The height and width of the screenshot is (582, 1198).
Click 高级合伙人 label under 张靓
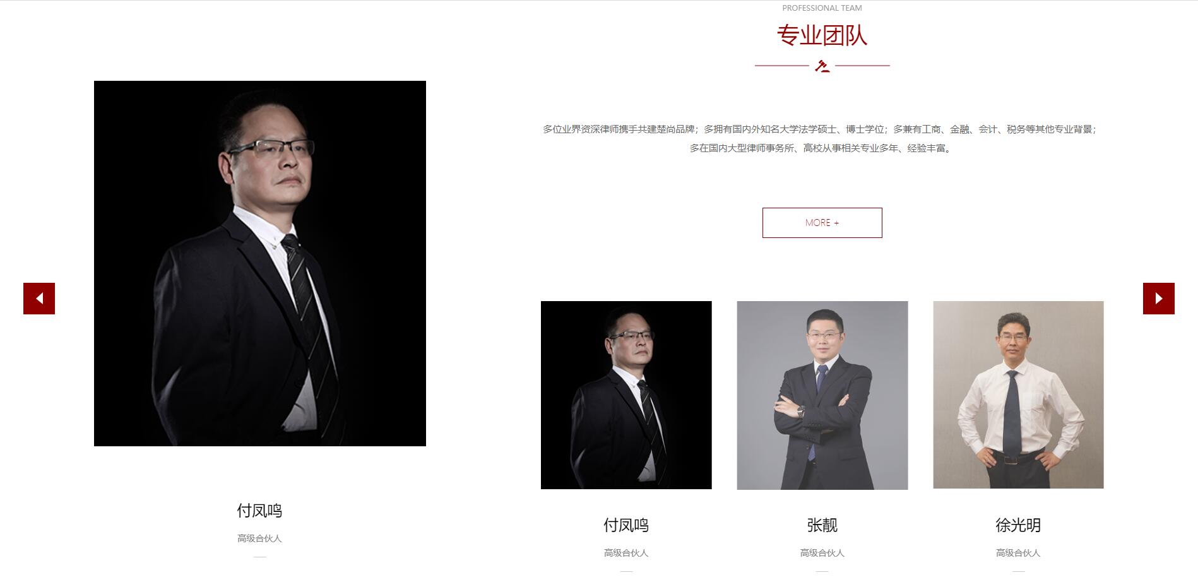pos(822,553)
